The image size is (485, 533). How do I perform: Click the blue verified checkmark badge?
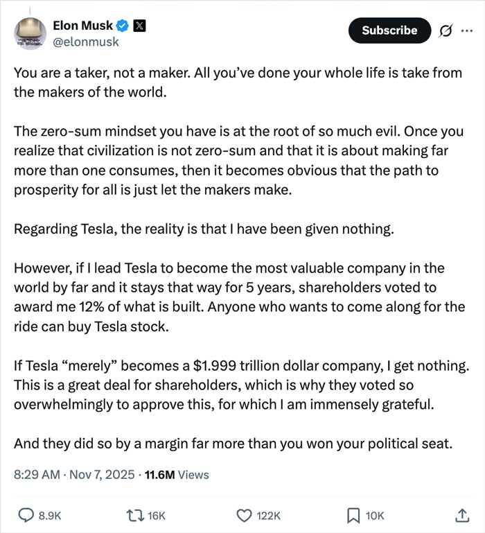pyautogui.click(x=123, y=26)
